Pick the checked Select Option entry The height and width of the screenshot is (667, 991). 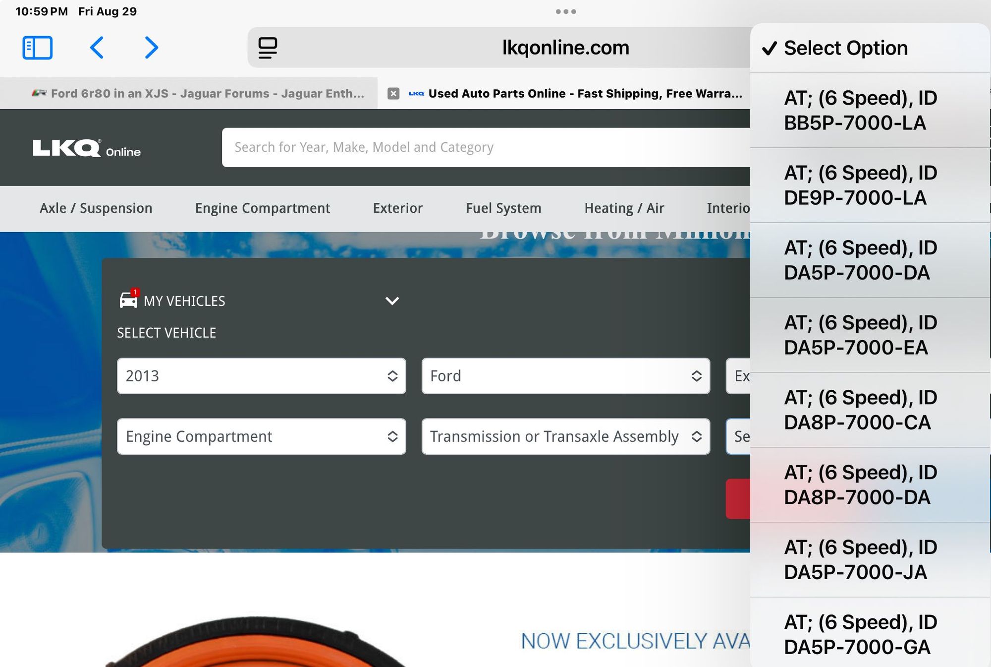pos(845,48)
